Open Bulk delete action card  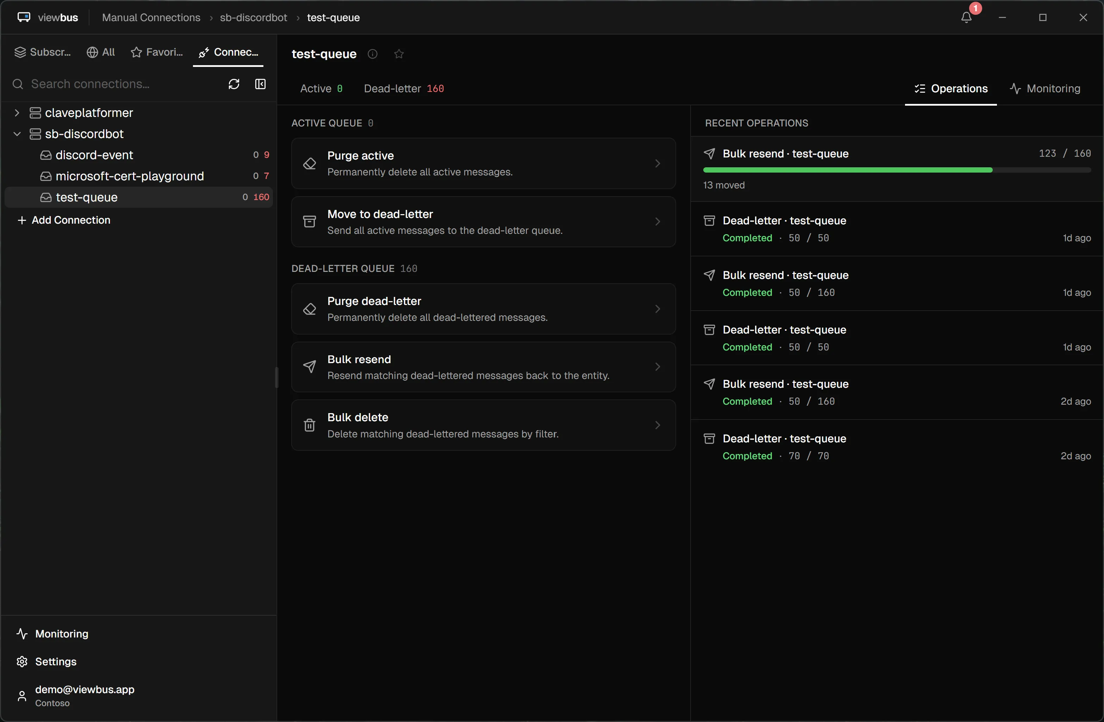click(484, 425)
